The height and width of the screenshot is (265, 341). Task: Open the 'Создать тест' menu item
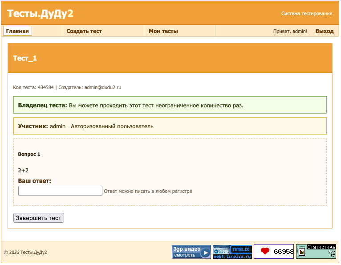(x=84, y=31)
